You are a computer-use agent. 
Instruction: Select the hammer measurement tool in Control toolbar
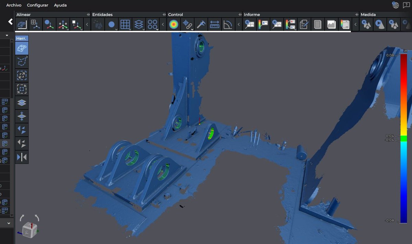(x=201, y=24)
